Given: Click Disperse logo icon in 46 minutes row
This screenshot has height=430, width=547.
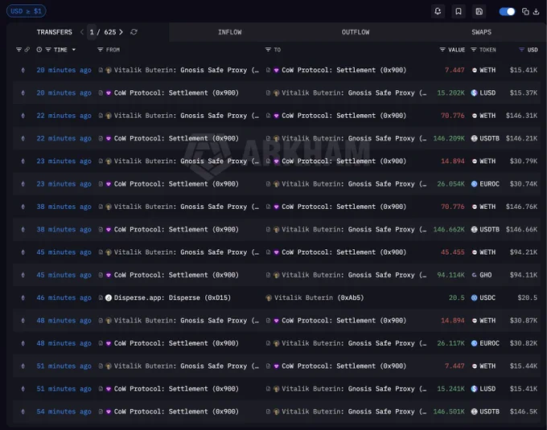Looking at the screenshot, I should tap(109, 297).
